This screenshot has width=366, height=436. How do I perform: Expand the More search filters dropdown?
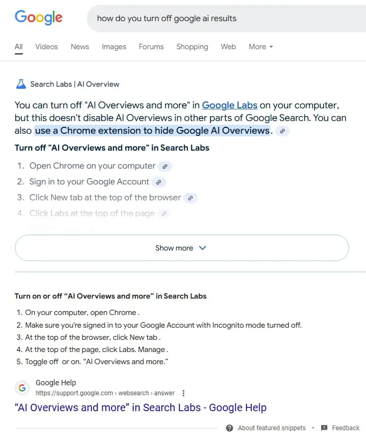[261, 47]
